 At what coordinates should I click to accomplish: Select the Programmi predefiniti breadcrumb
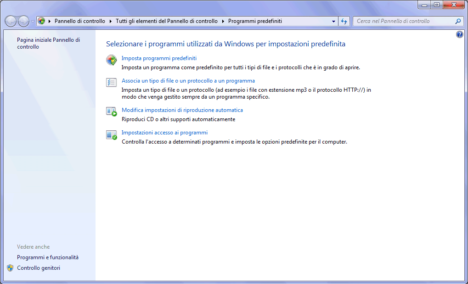255,21
